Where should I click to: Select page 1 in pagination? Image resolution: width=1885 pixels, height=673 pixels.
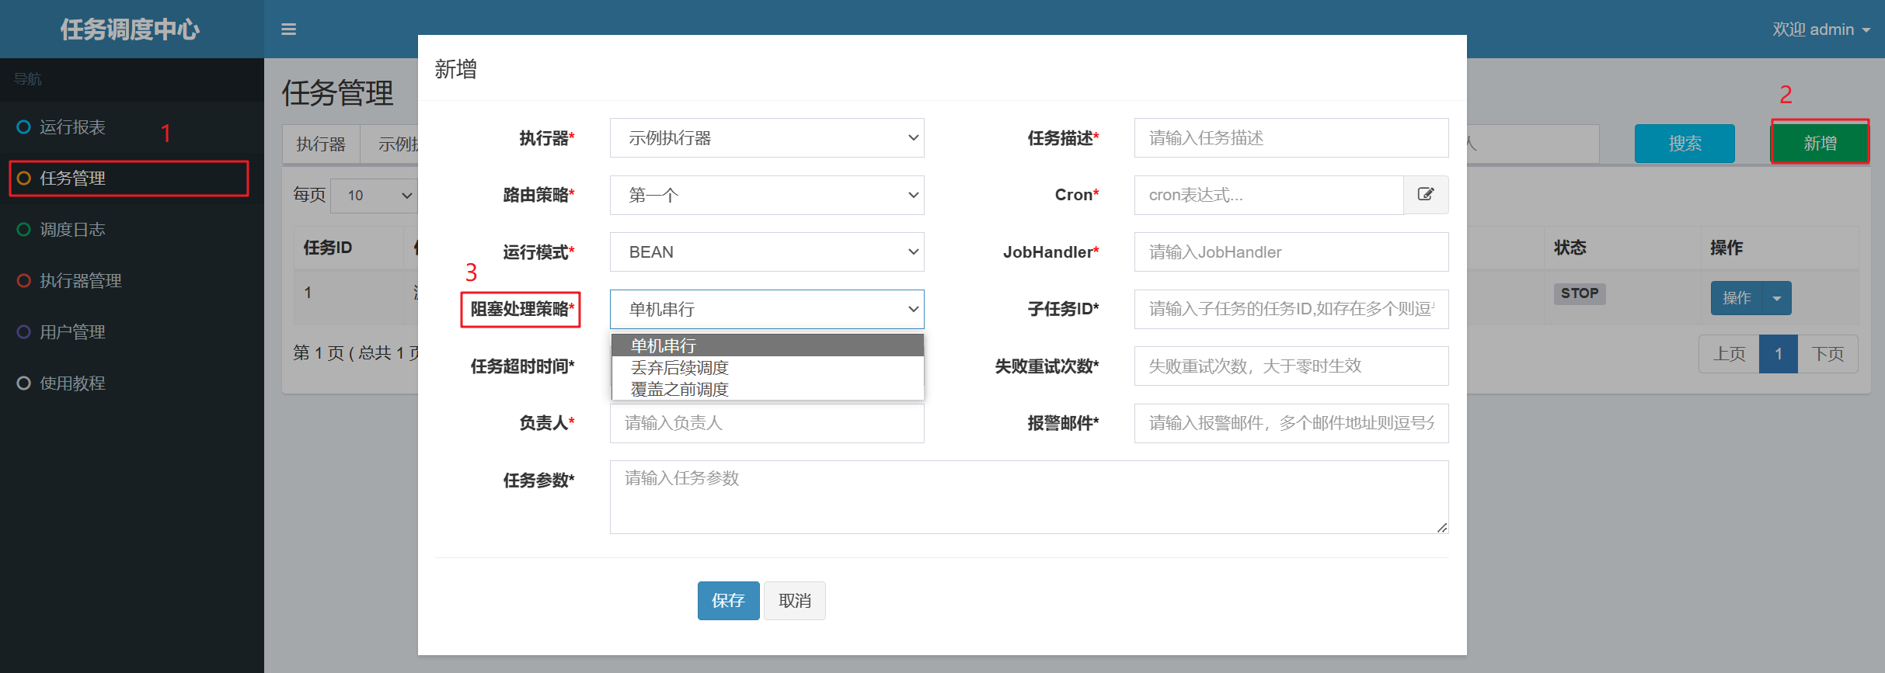pos(1779,354)
